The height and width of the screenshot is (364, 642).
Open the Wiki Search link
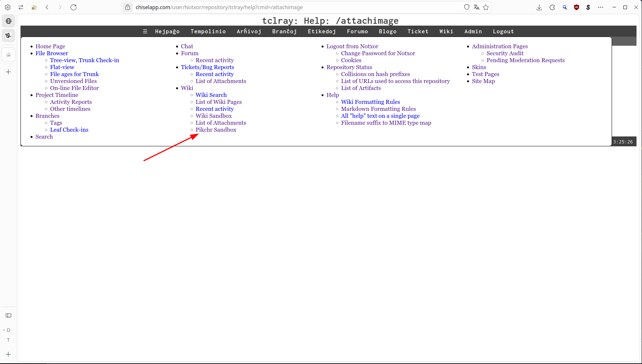211,95
